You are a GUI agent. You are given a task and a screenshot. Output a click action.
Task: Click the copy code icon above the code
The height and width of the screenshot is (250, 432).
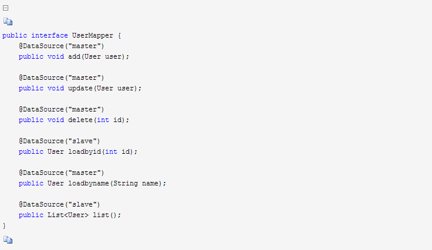point(8,22)
